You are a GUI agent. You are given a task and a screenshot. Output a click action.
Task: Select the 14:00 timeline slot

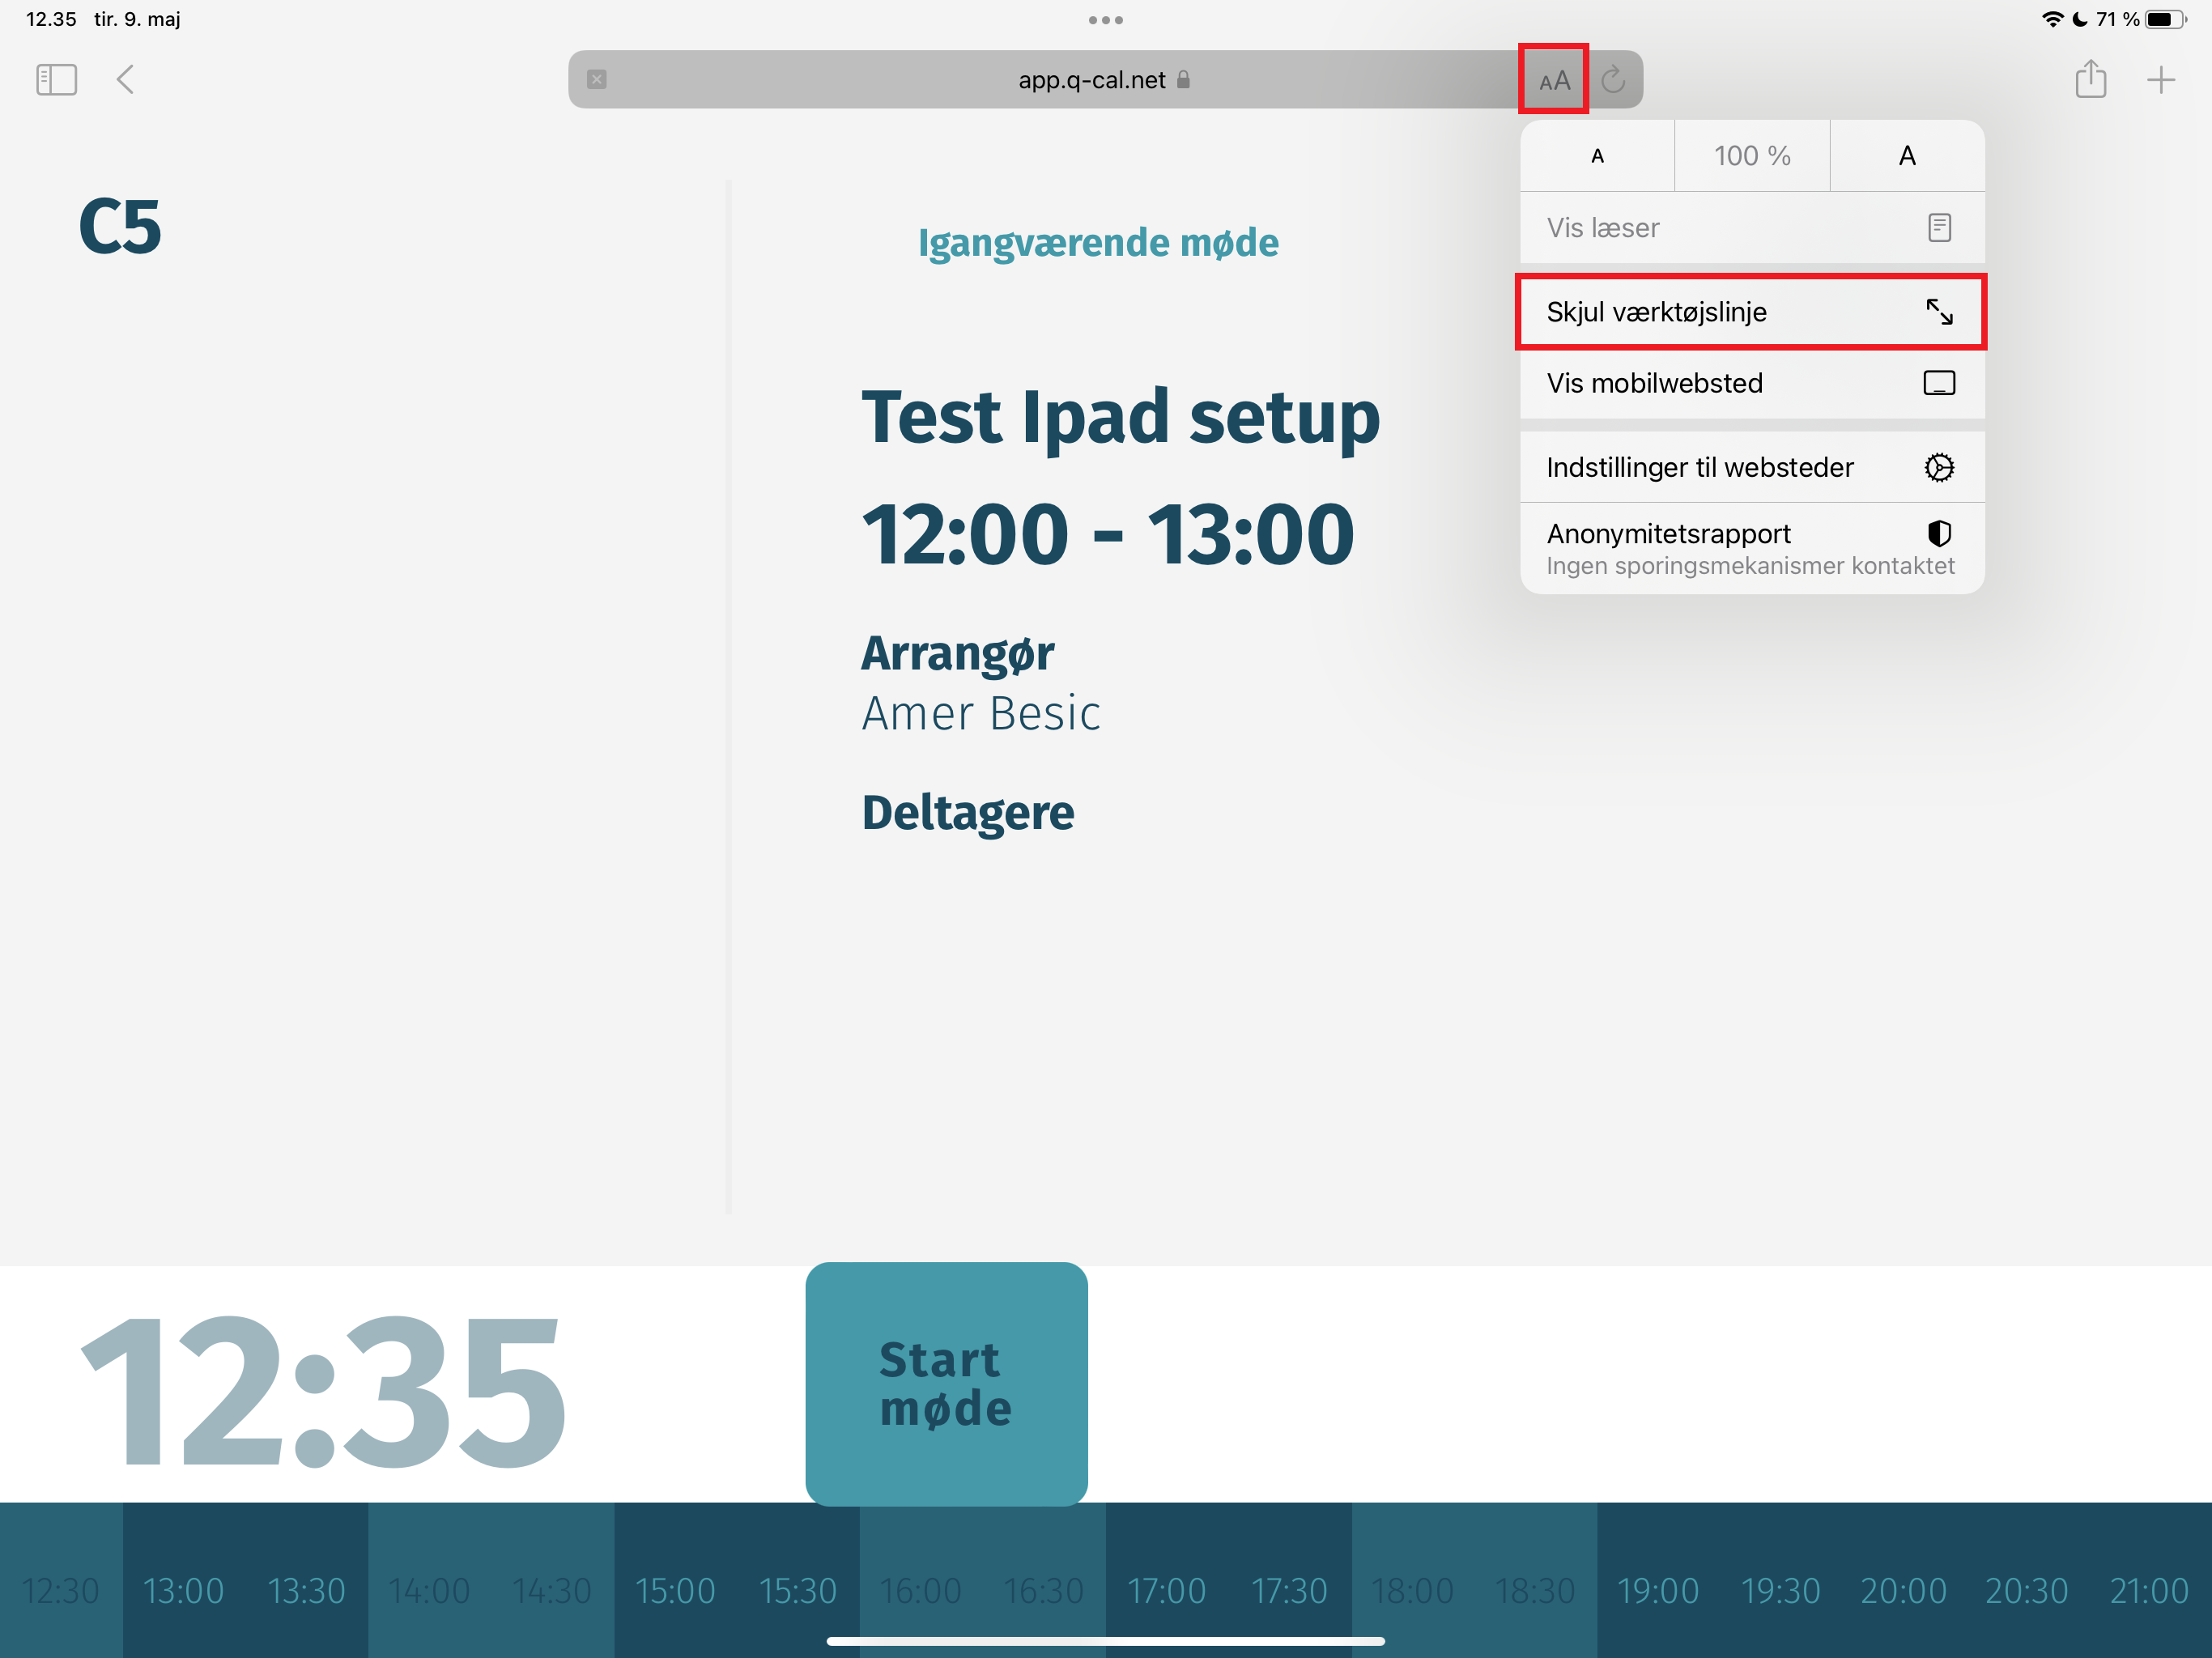coord(429,1591)
